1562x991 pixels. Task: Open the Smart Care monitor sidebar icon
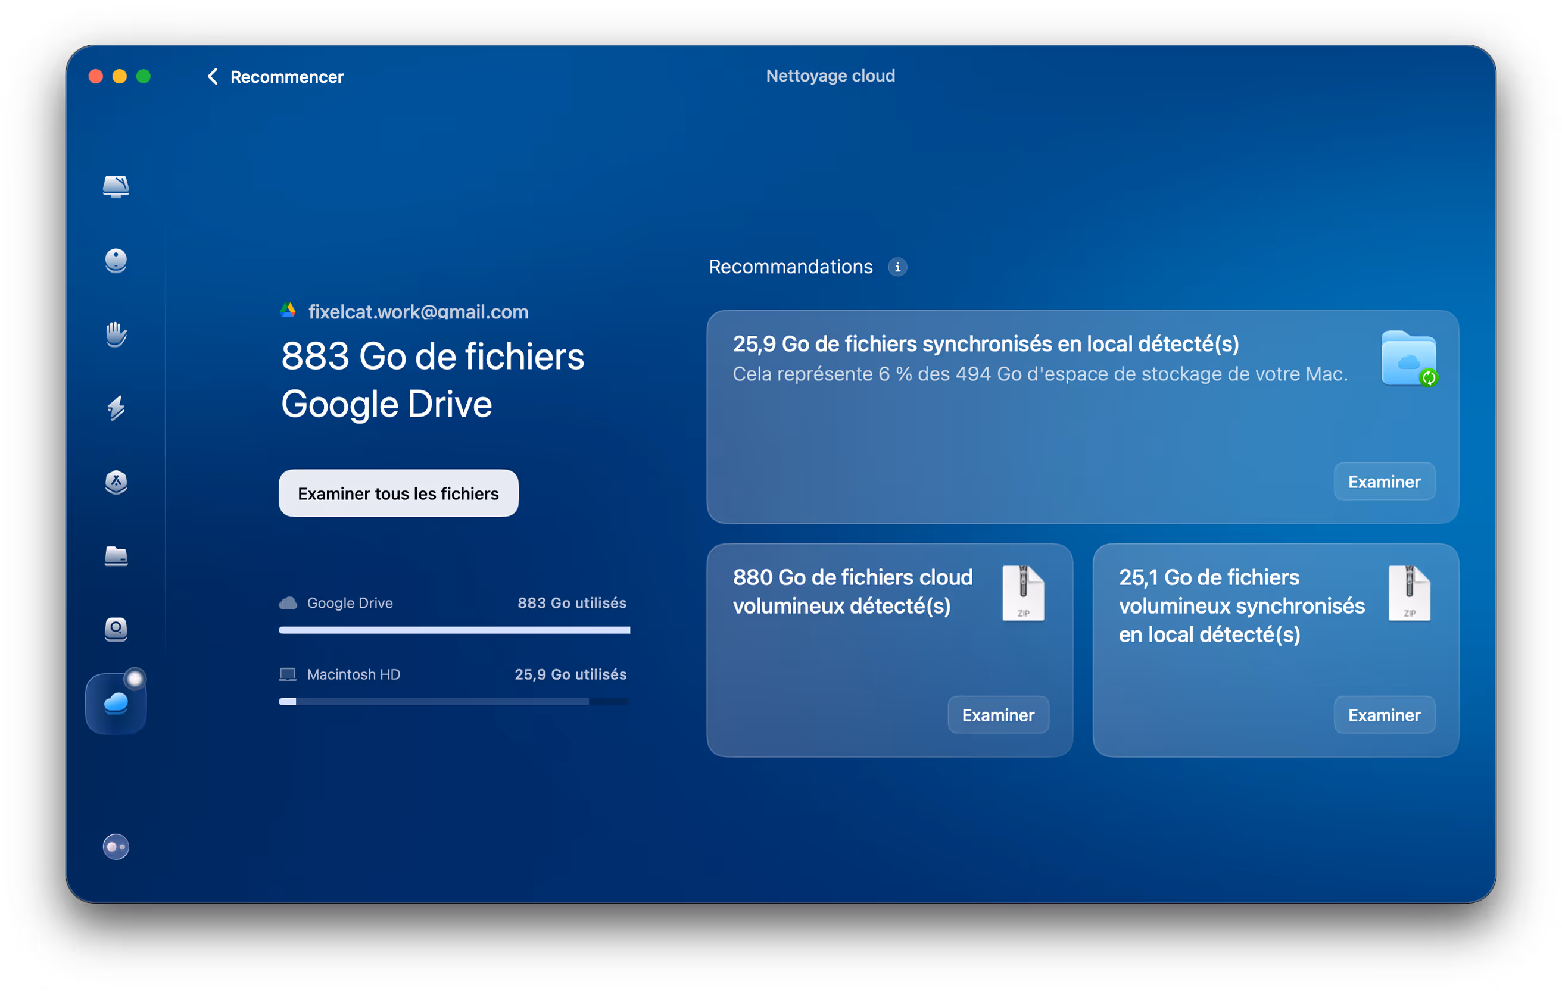(116, 187)
